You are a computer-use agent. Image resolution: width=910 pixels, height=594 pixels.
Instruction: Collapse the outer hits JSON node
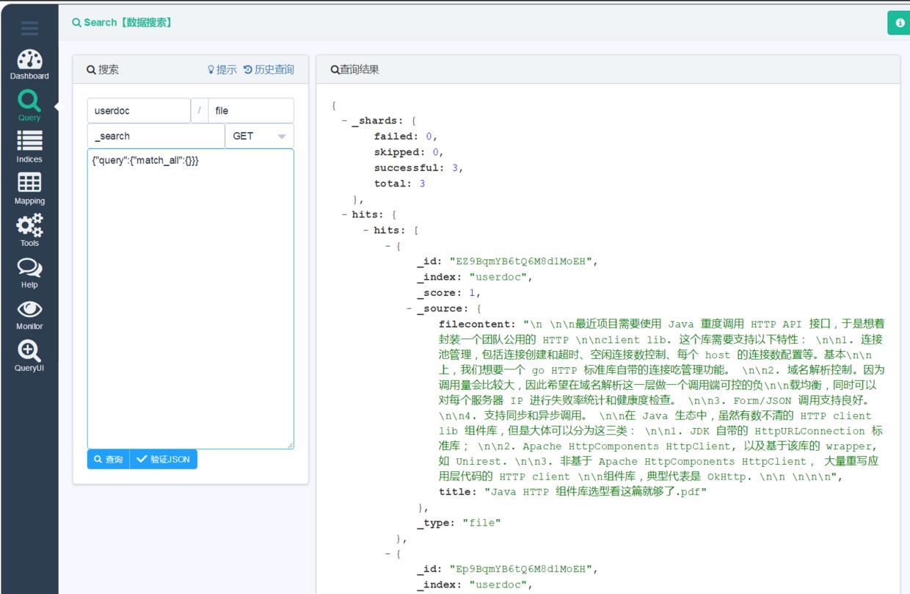pos(345,215)
